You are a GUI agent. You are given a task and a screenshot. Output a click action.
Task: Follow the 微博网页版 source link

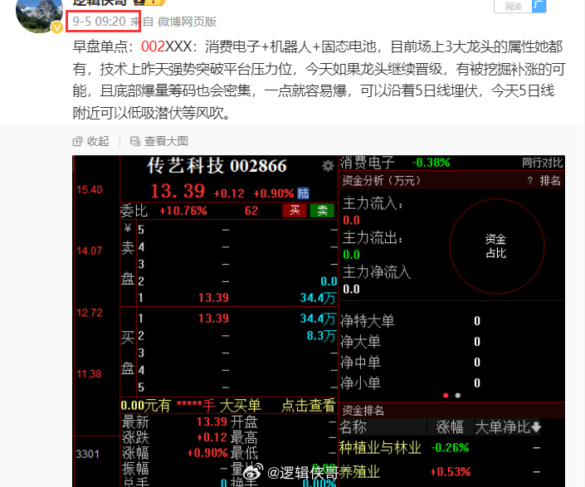[187, 22]
